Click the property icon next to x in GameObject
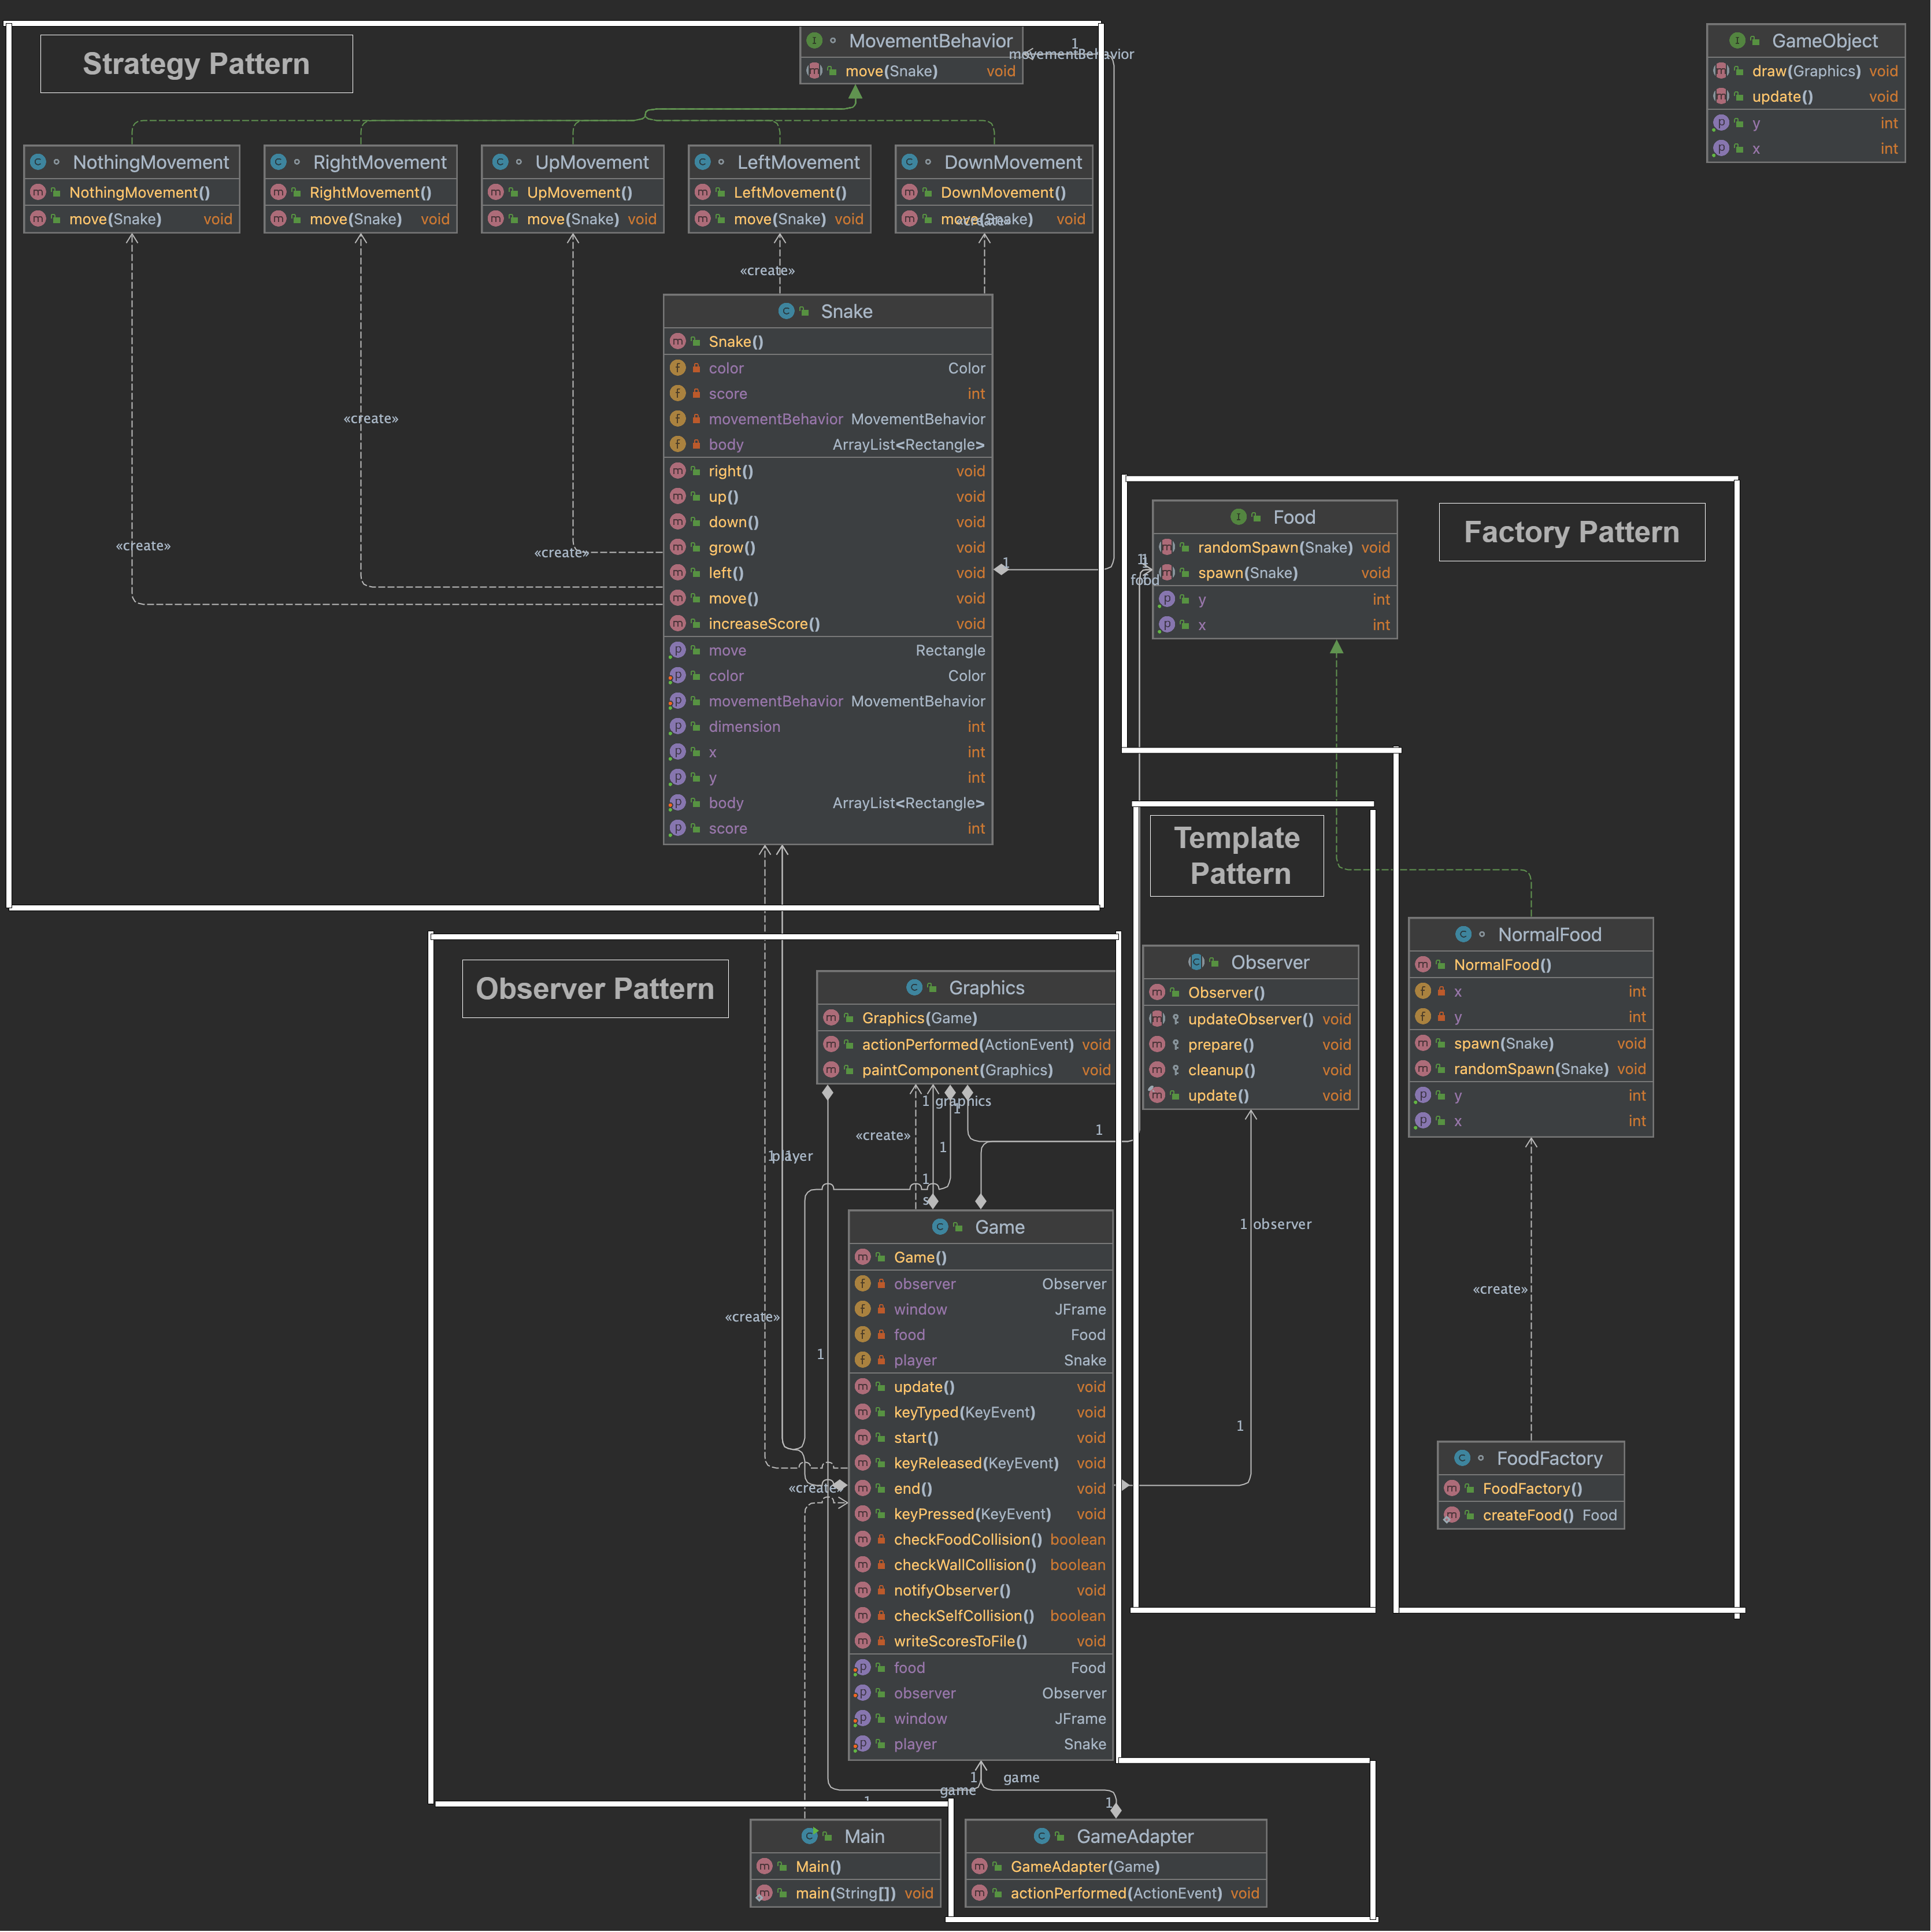 click(1721, 148)
